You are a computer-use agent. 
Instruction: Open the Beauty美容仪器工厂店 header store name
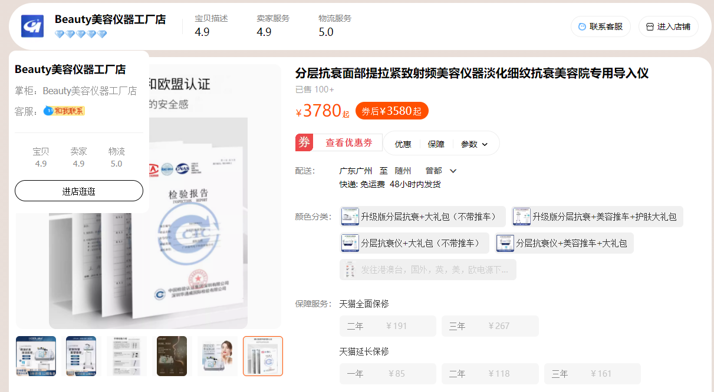coord(110,19)
